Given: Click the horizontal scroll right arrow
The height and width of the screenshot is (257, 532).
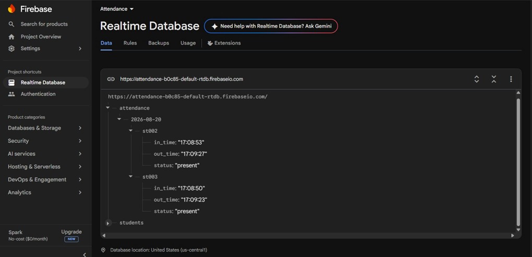Looking at the screenshot, I should (x=512, y=235).
